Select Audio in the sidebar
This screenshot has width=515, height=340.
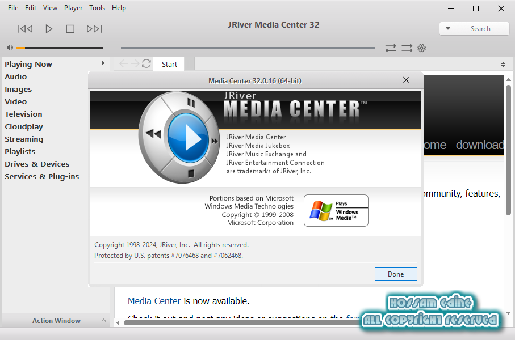(16, 76)
